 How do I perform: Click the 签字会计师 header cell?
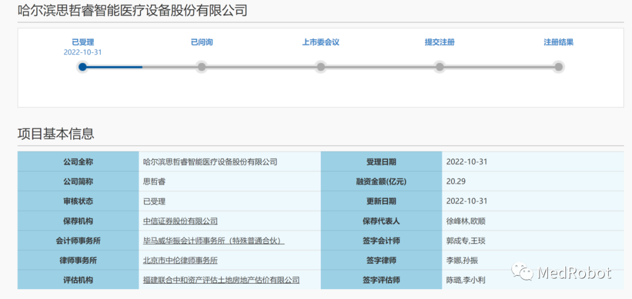382,240
